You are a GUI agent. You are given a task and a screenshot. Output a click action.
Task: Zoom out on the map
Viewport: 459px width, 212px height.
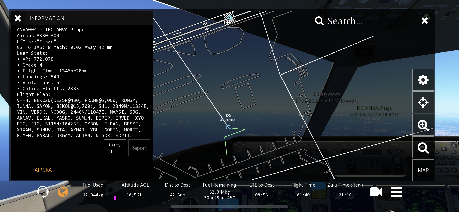pyautogui.click(x=423, y=147)
